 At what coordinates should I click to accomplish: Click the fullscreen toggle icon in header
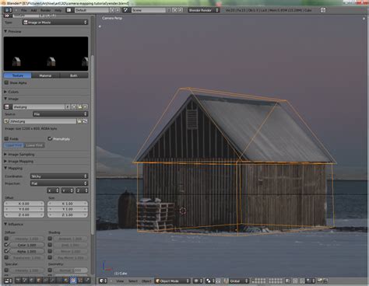(x=323, y=10)
